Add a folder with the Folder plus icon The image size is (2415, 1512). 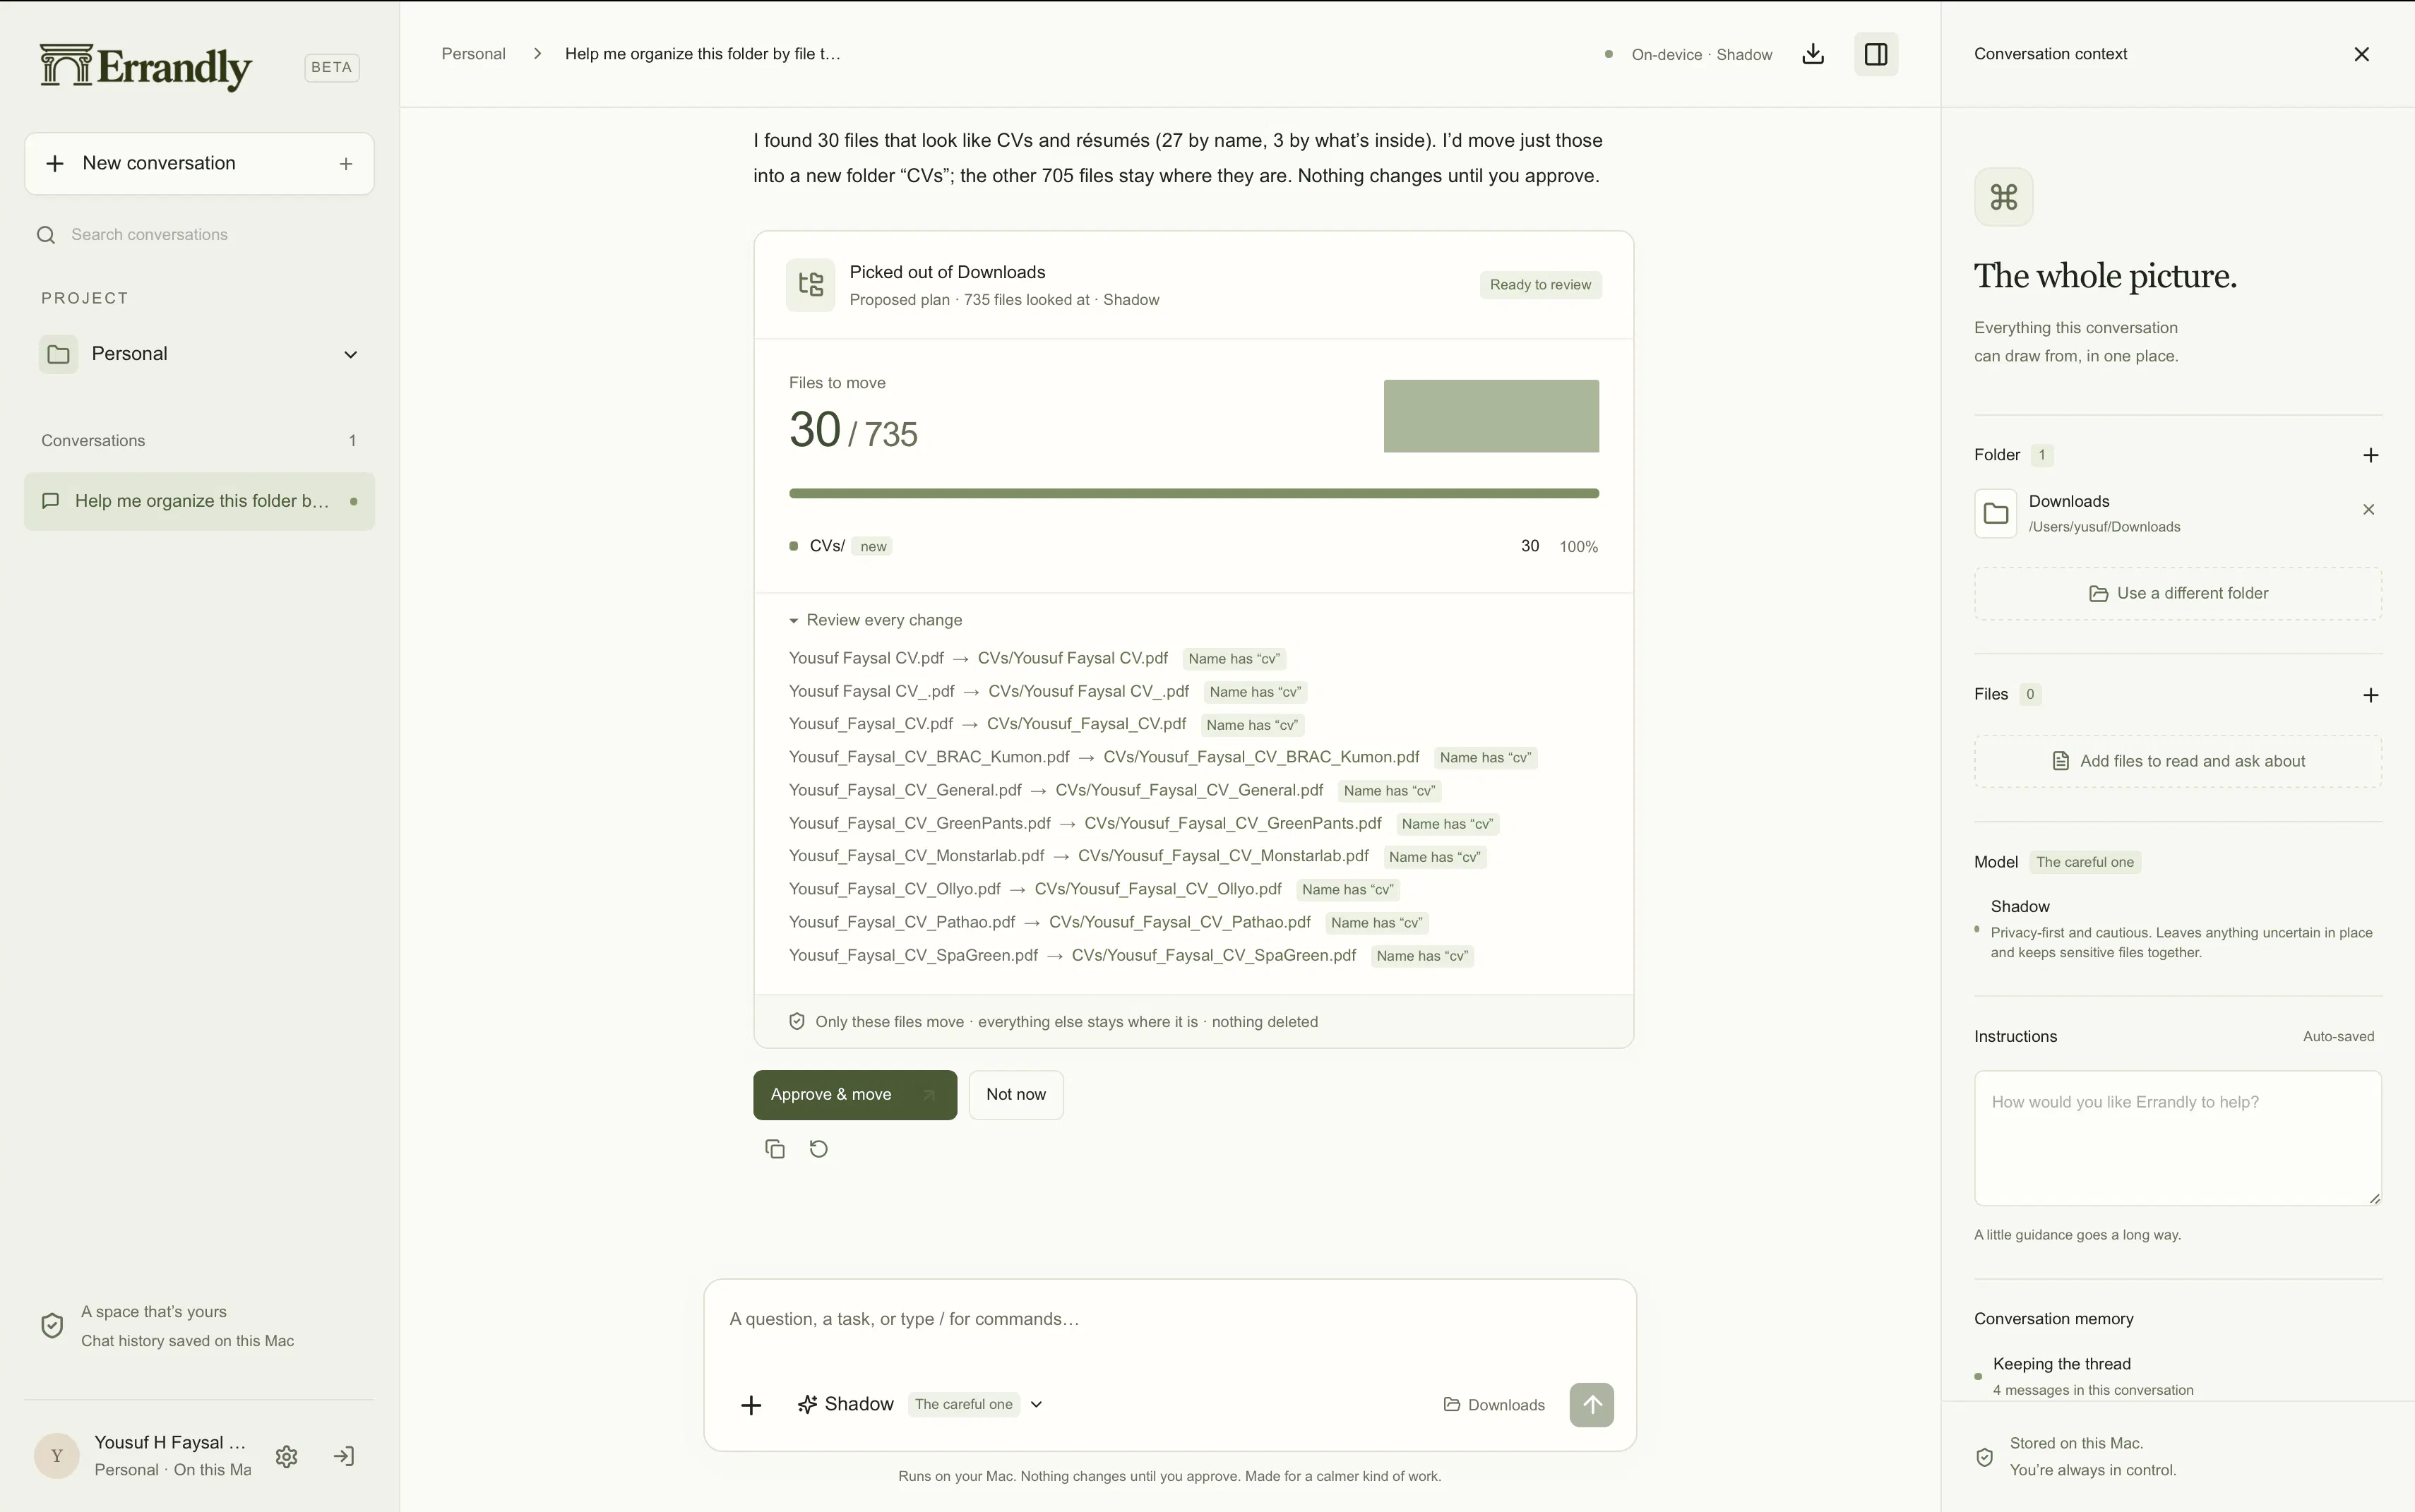(x=2370, y=455)
